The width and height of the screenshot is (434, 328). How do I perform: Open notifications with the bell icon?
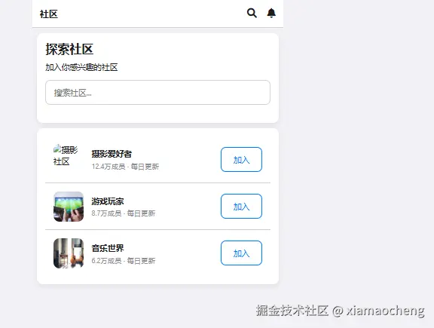pyautogui.click(x=271, y=13)
